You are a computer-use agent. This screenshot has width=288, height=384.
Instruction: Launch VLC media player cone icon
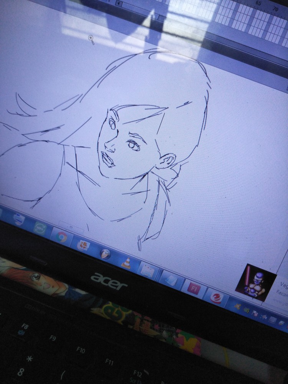click(x=126, y=263)
